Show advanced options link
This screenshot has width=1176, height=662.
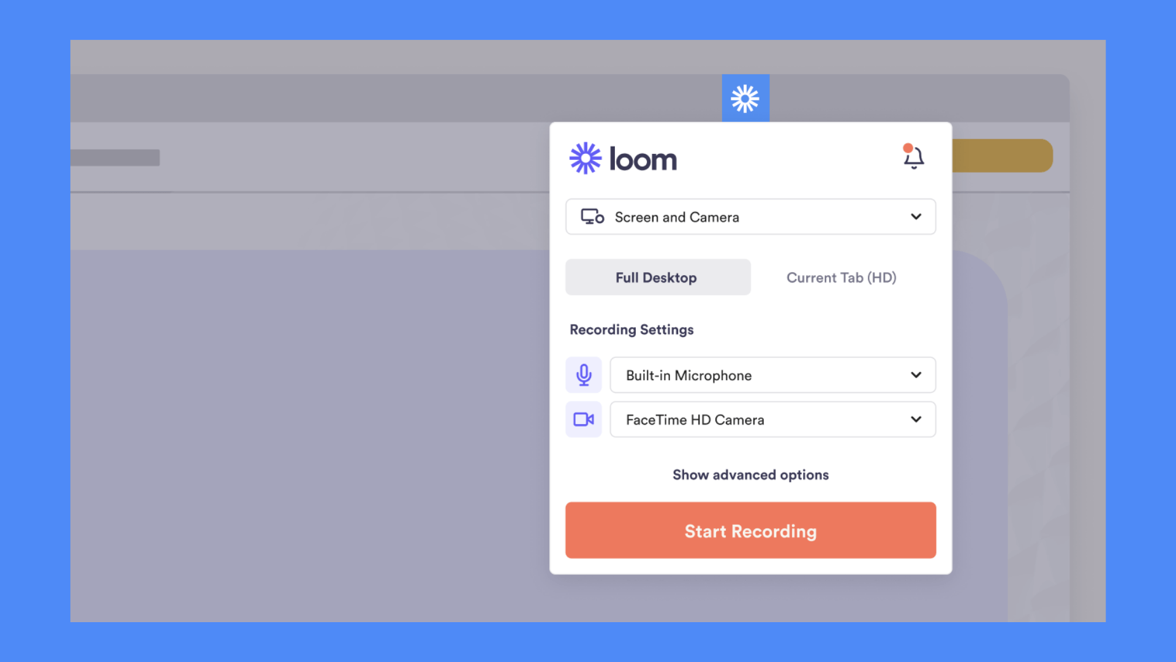[x=750, y=475]
